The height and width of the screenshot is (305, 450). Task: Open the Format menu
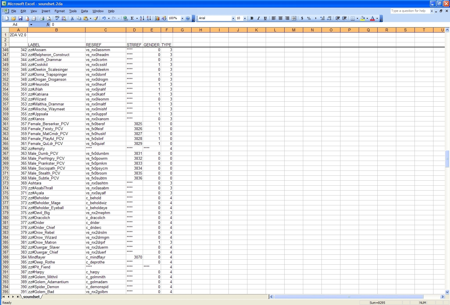click(60, 11)
